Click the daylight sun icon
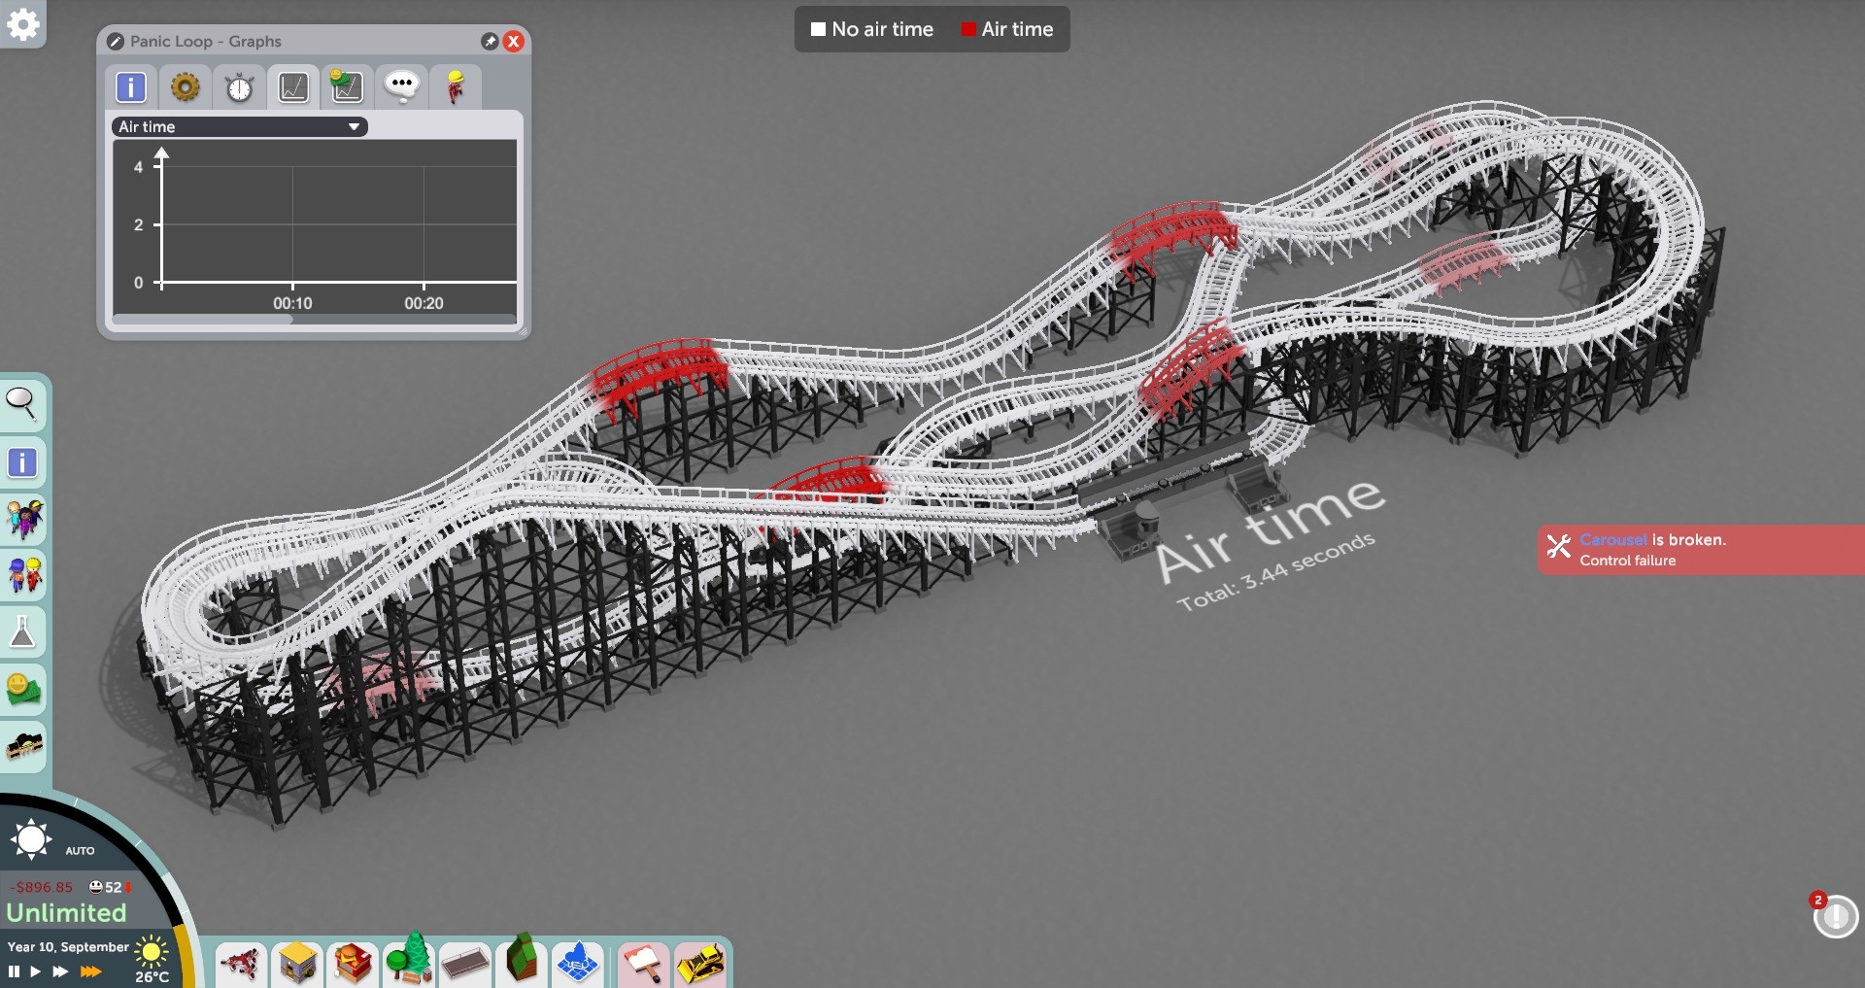 (x=30, y=839)
